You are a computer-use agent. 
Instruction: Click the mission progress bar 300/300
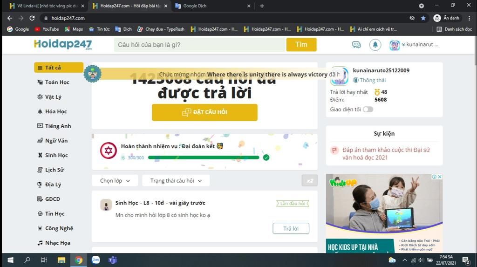[x=204, y=157]
